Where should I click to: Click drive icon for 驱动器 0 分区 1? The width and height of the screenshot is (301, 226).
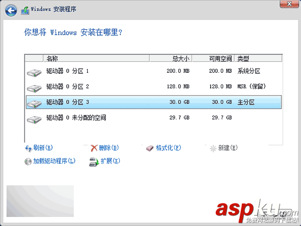tap(34, 73)
